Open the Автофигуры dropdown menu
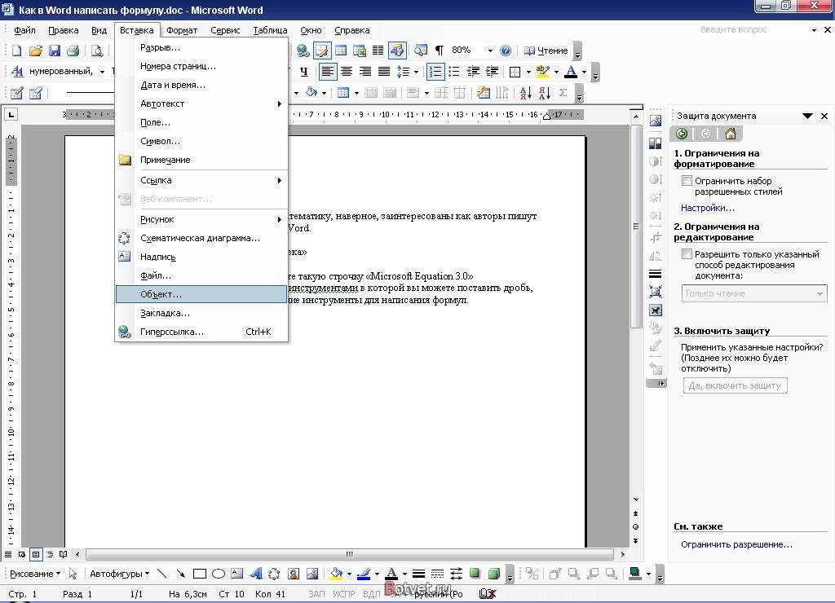Viewport: 835px width, 603px height. [x=119, y=574]
